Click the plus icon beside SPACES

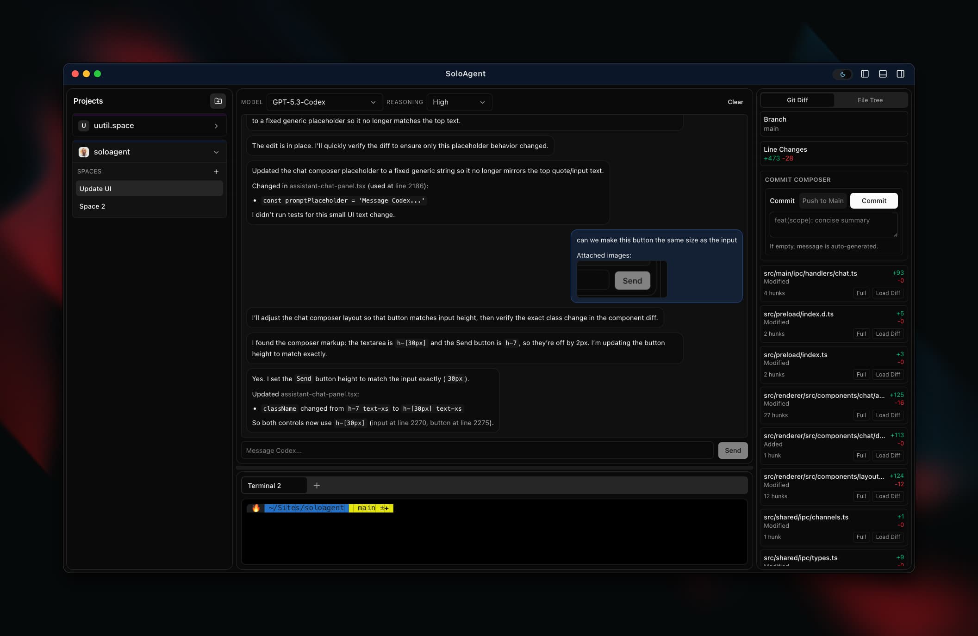(x=216, y=171)
